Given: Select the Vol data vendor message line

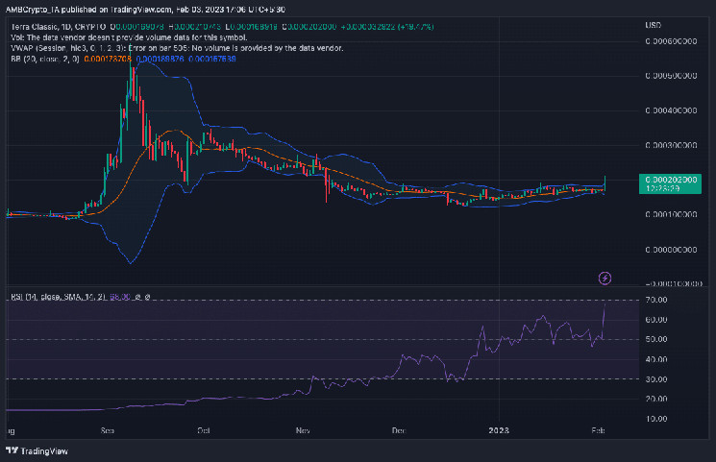Looking at the screenshot, I should 129,37.
